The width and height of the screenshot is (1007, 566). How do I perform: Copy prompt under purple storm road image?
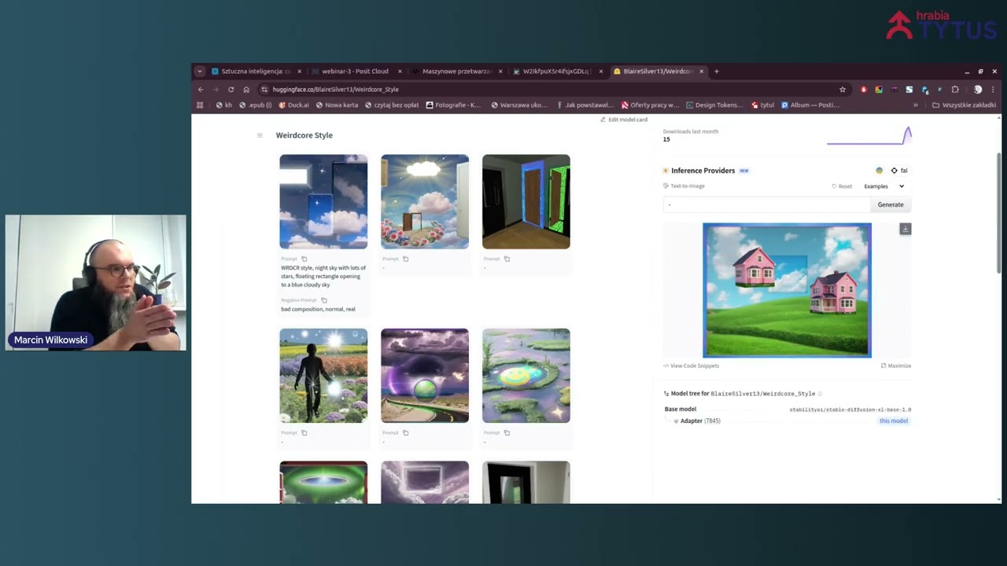pyautogui.click(x=406, y=432)
